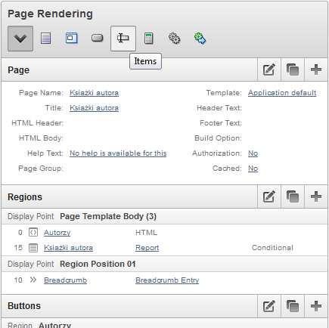Add a new button with plus icon
329x328 pixels.
[x=316, y=306]
